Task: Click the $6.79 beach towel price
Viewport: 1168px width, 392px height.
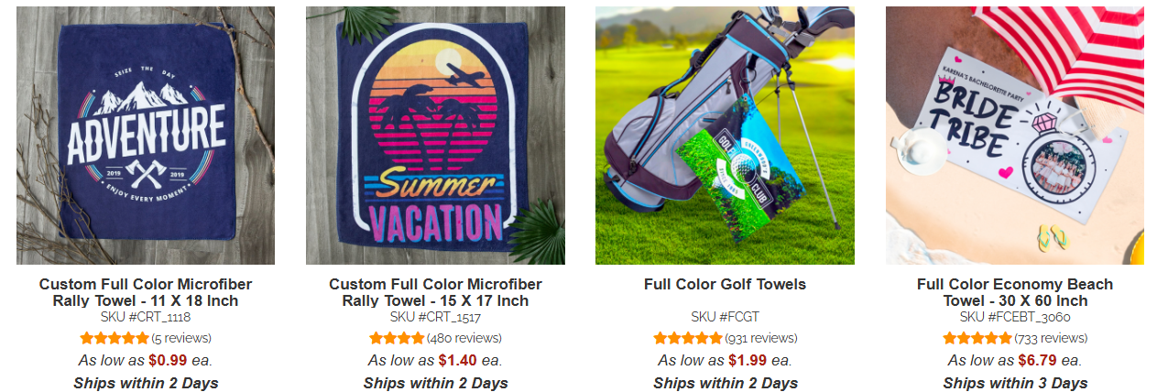Action: point(1037,360)
